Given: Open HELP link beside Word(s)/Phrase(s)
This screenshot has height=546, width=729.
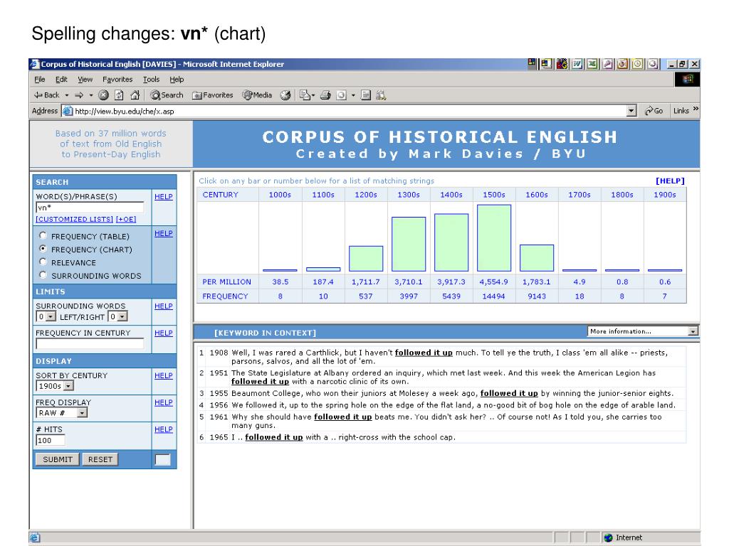Looking at the screenshot, I should click(163, 197).
